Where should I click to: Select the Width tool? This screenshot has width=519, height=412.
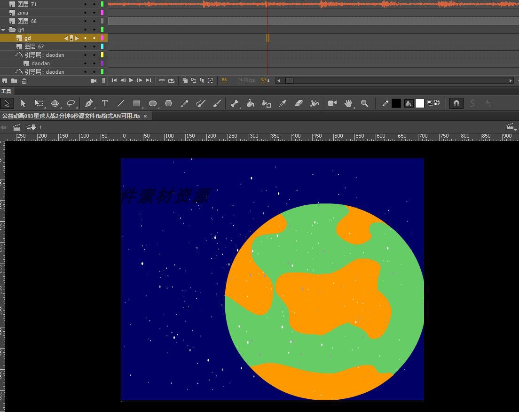(x=314, y=103)
